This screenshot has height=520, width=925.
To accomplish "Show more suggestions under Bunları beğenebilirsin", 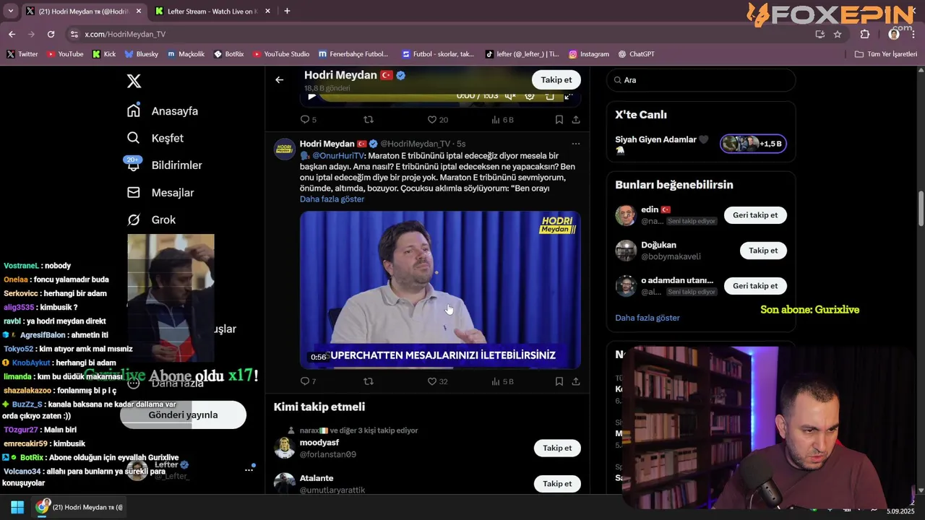I will tap(647, 318).
